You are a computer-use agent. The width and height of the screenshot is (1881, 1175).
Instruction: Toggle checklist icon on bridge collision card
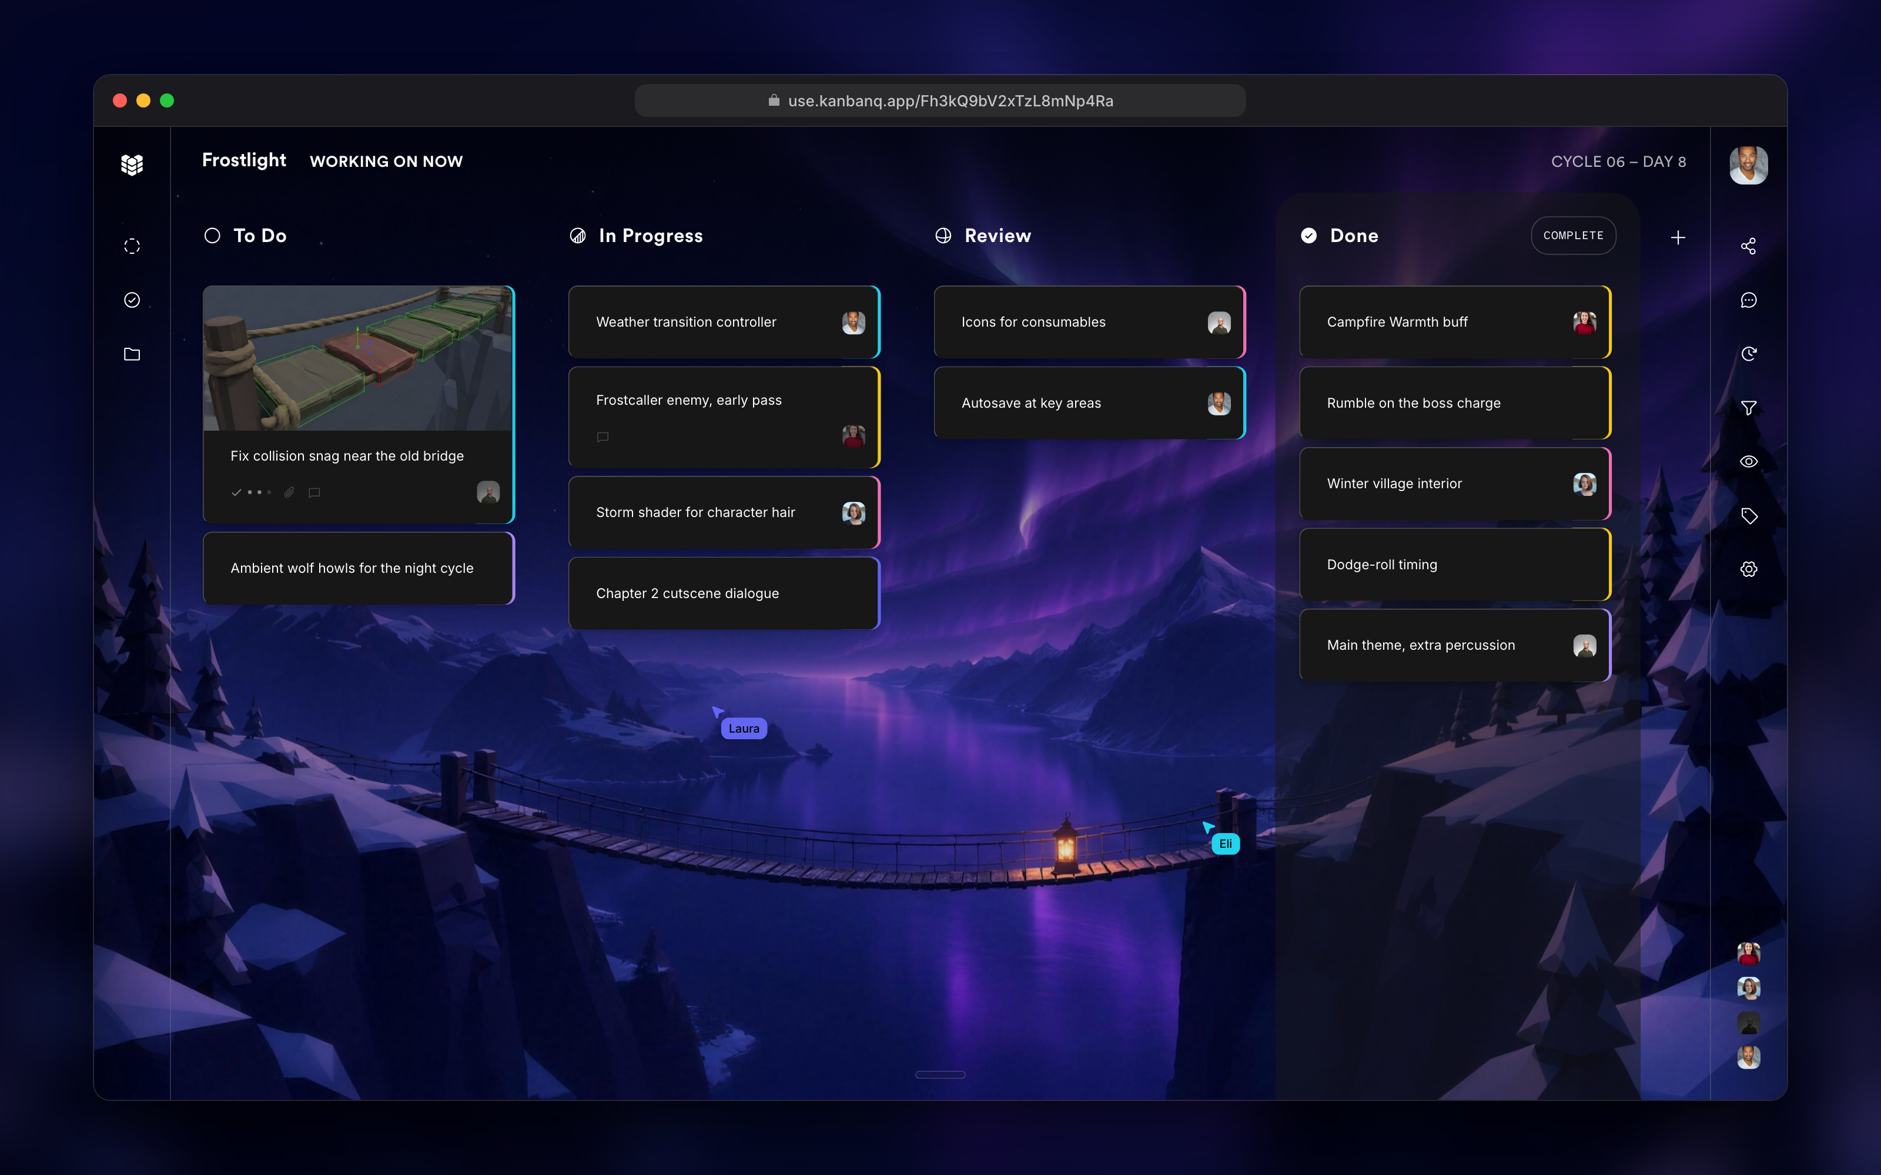[236, 493]
